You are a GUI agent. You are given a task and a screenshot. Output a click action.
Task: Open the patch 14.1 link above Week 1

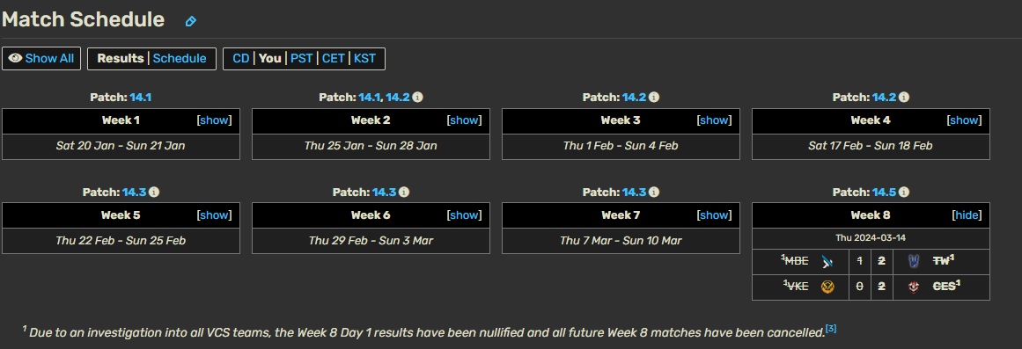point(140,97)
